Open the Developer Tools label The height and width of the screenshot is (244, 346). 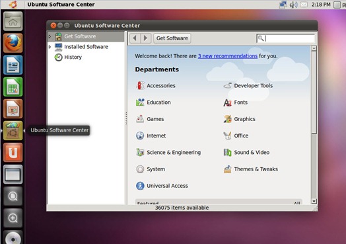pos(254,85)
